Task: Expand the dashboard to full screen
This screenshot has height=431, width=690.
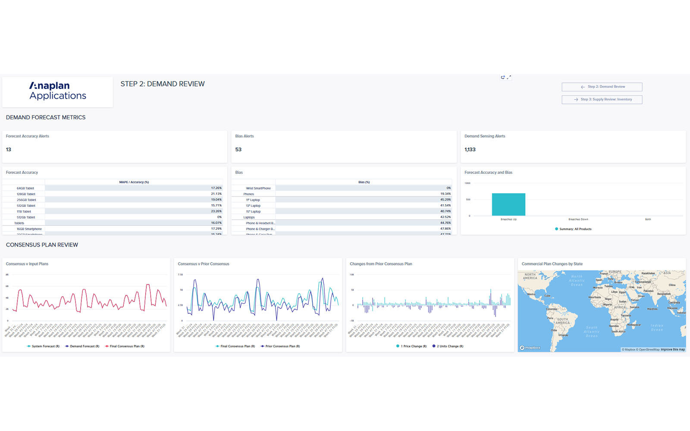Action: point(509,78)
